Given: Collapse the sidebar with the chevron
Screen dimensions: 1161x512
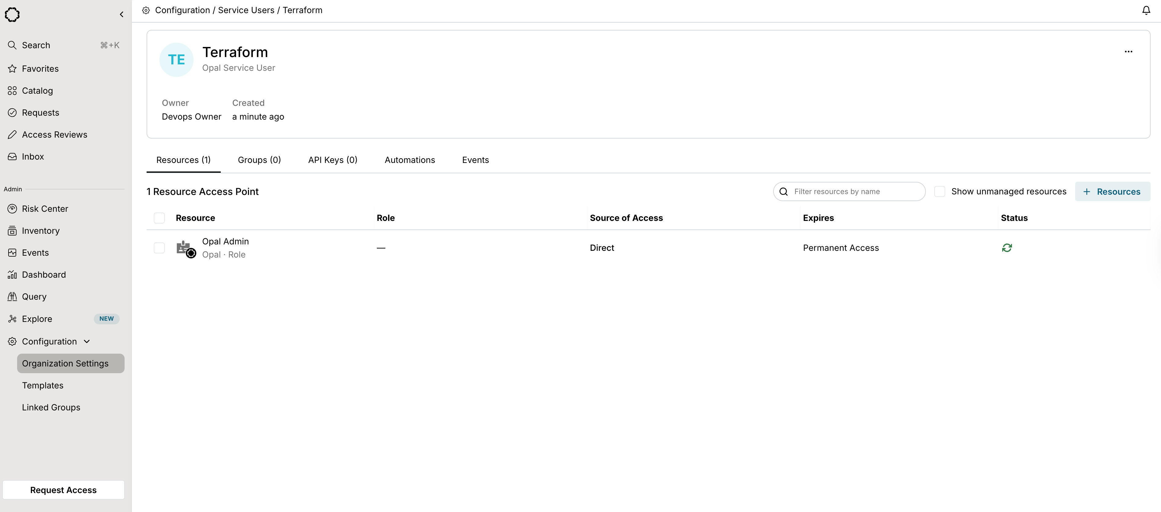Looking at the screenshot, I should coord(121,14).
